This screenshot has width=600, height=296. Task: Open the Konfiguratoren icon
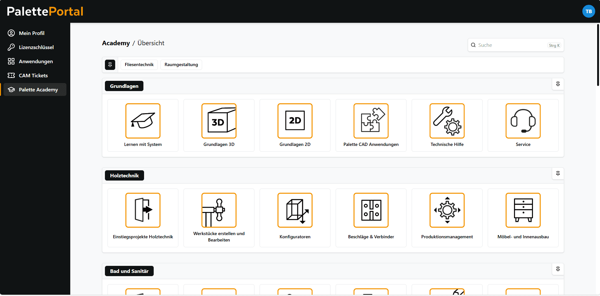[x=295, y=210]
